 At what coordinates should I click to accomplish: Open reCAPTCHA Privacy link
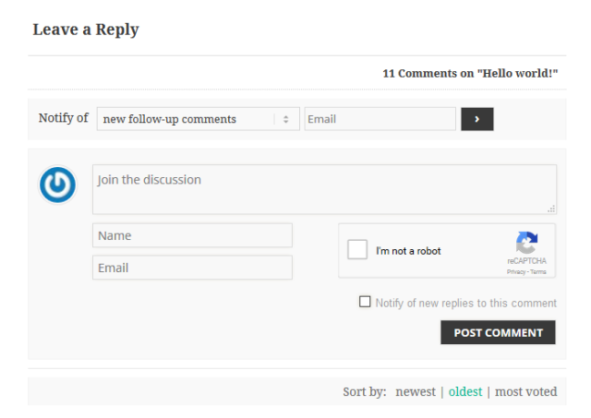click(516, 272)
